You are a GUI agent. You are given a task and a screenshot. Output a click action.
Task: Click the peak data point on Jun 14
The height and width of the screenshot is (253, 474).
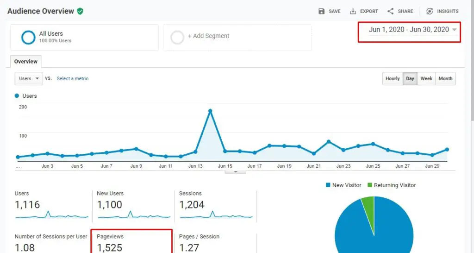tap(211, 111)
